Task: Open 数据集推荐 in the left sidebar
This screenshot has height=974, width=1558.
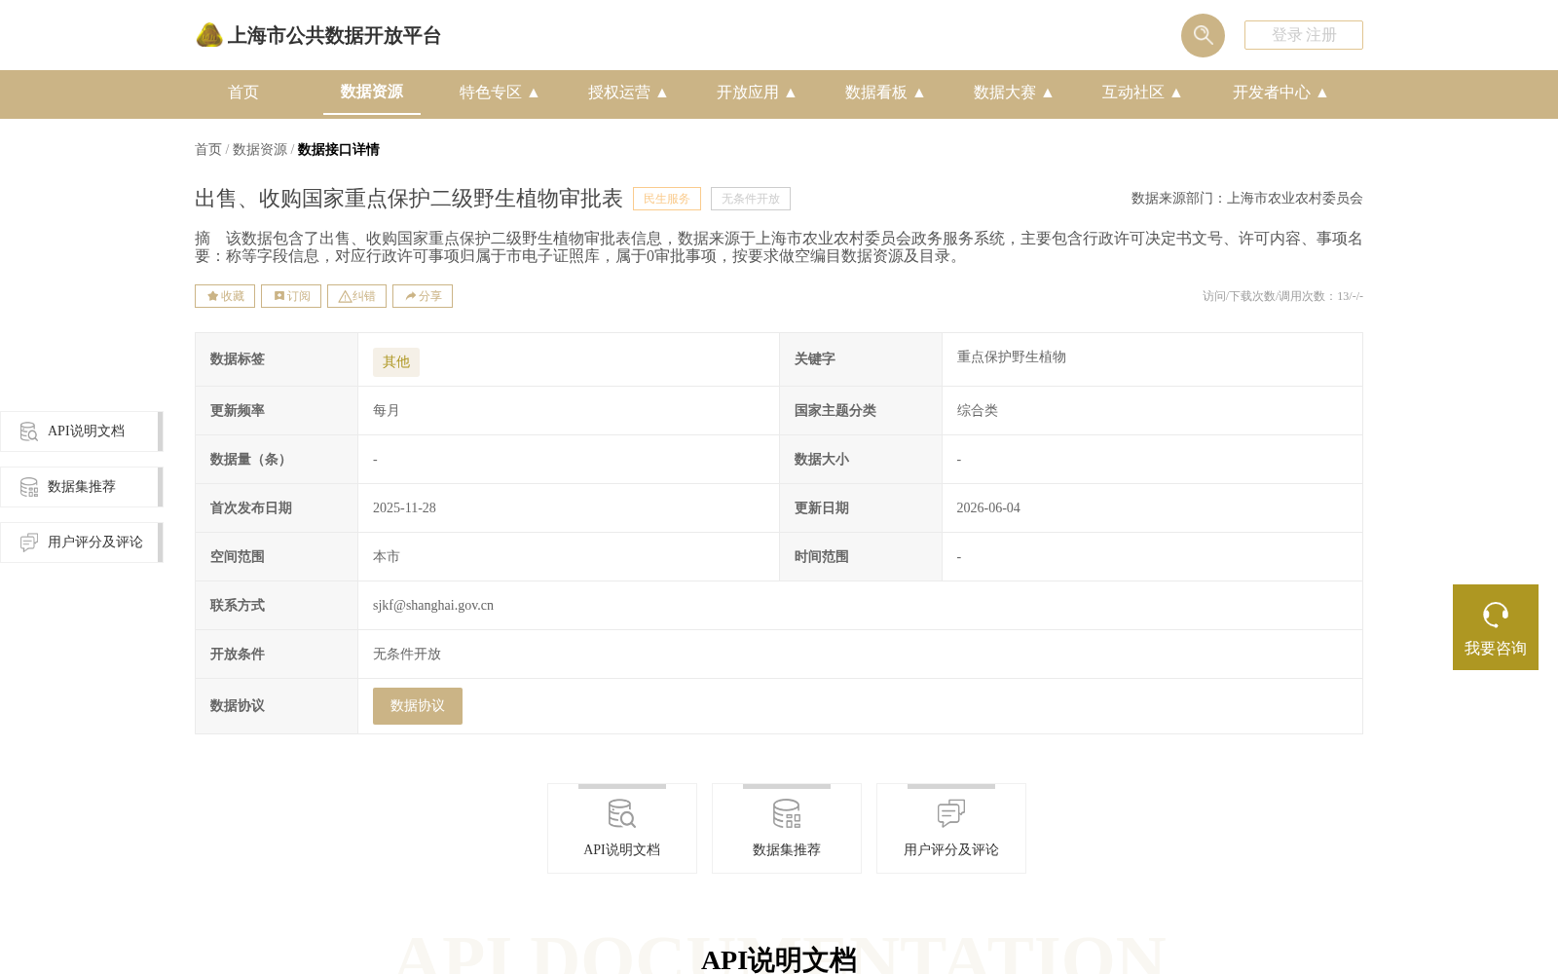Action: click(81, 487)
